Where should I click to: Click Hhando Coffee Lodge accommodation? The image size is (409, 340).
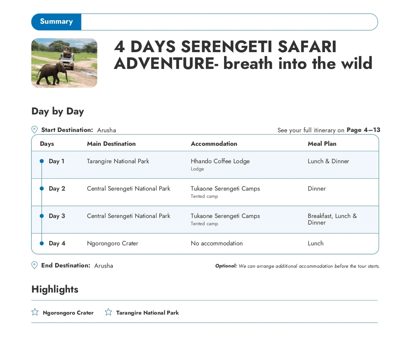220,161
